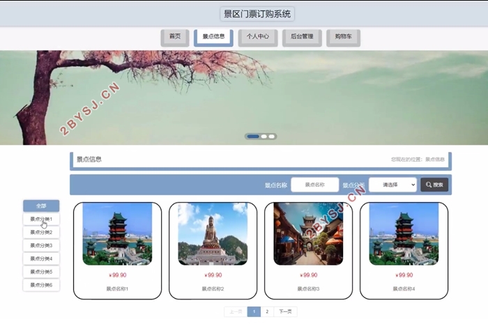
Task: Click the 景点名称4 product card image
Action: pos(404,234)
